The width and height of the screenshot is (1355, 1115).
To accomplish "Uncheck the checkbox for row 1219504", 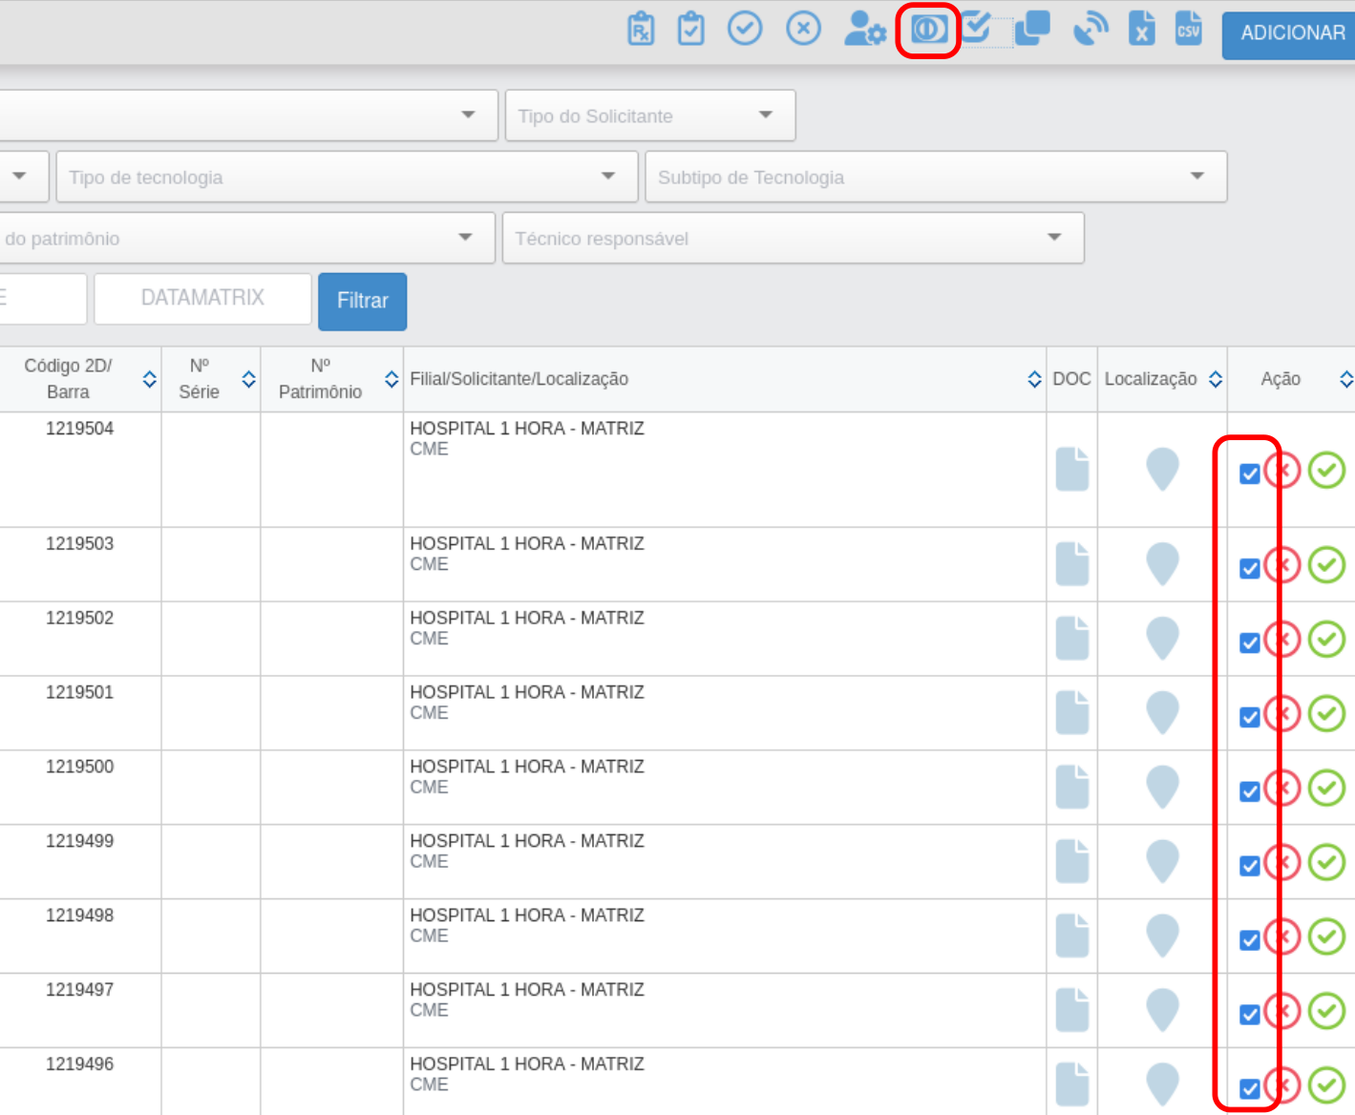I will point(1250,473).
